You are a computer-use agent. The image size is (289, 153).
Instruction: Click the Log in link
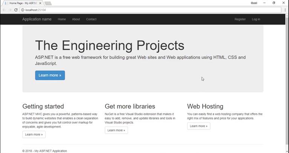tap(256, 19)
